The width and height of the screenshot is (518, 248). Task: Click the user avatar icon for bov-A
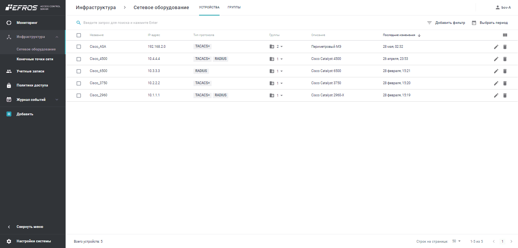498,8
